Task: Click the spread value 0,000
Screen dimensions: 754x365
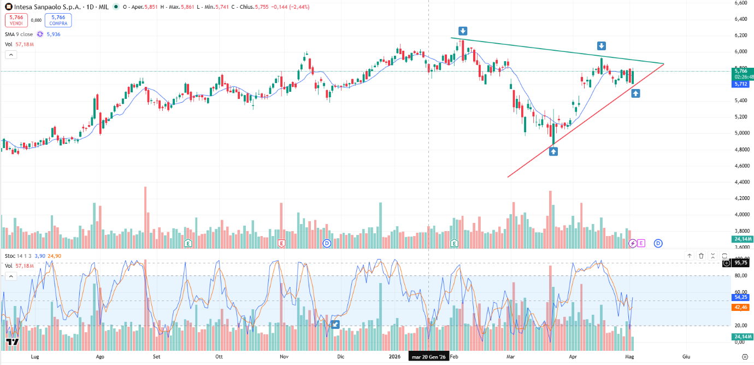Action: (x=37, y=20)
